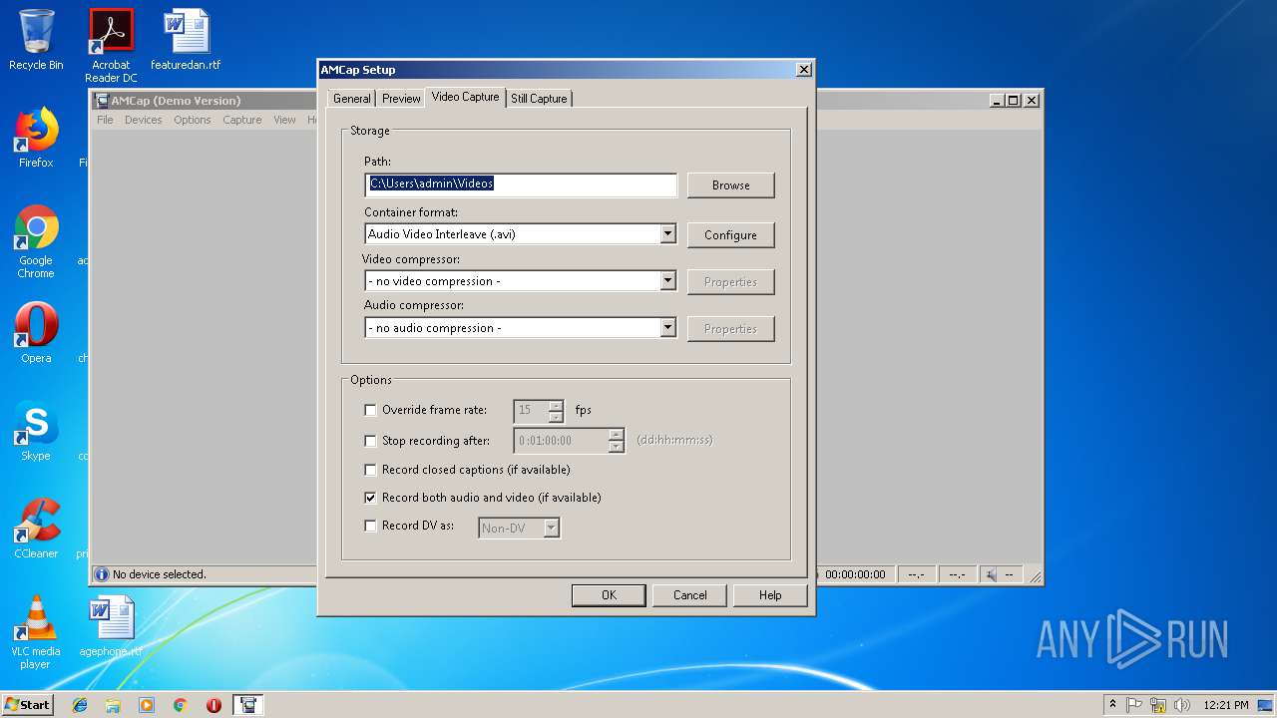The height and width of the screenshot is (718, 1277).
Task: Expand Record DV as Non-DV dropdown
Action: coord(551,529)
